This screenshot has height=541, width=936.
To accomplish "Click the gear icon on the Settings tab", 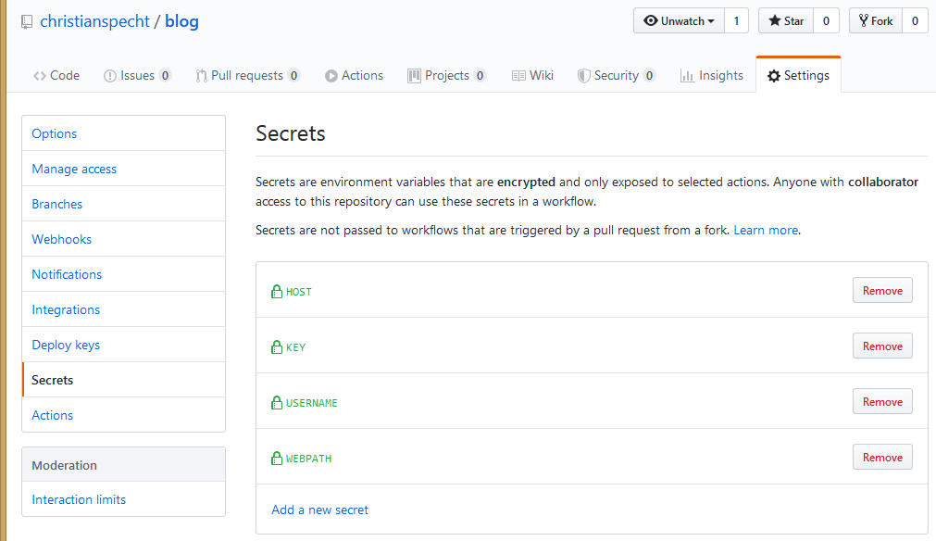I will [x=772, y=74].
